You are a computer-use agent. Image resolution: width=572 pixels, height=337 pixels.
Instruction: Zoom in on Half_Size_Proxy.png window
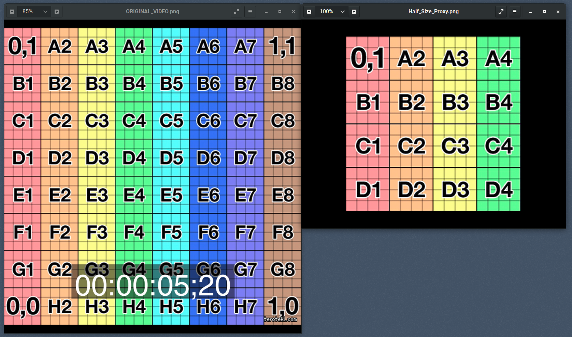pyautogui.click(x=354, y=12)
